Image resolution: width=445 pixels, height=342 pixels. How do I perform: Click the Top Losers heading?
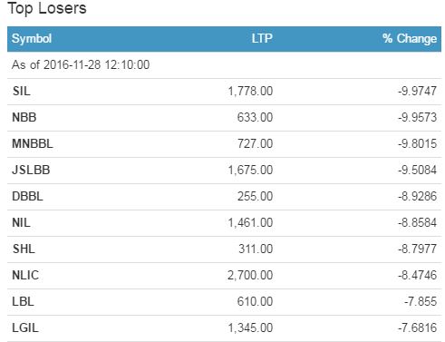[x=47, y=8]
